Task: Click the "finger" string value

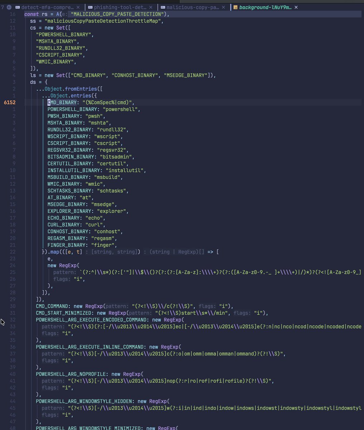Action: 103,245
